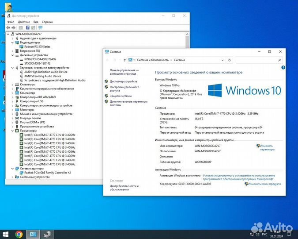Viewport: 298px width, 239px height.
Task: Click the volume icon in system tray
Action: tap(257, 234)
